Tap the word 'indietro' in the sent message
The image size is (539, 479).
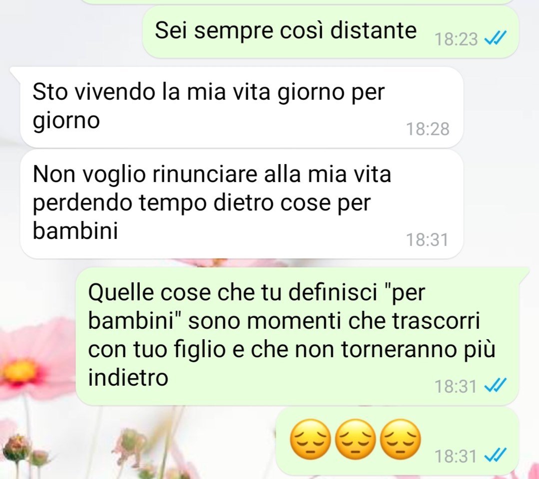[x=128, y=377]
